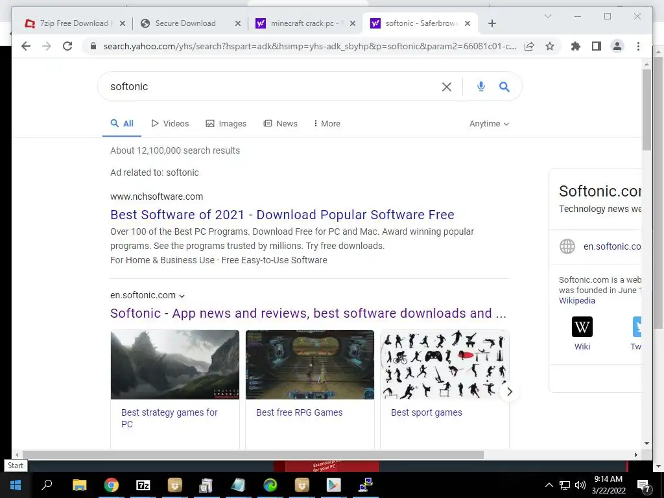Open Play Store icon on taskbar
Image resolution: width=664 pixels, height=498 pixels.
[334, 485]
